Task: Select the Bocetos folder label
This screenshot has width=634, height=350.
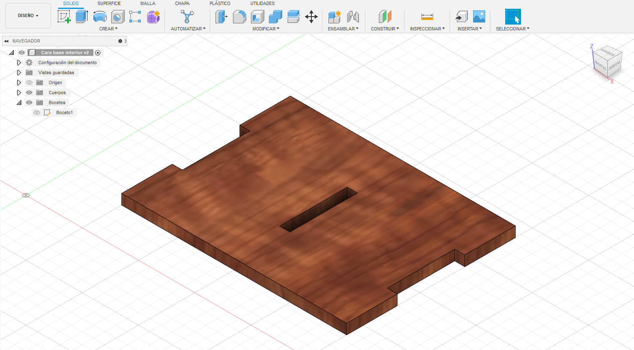Action: [57, 102]
